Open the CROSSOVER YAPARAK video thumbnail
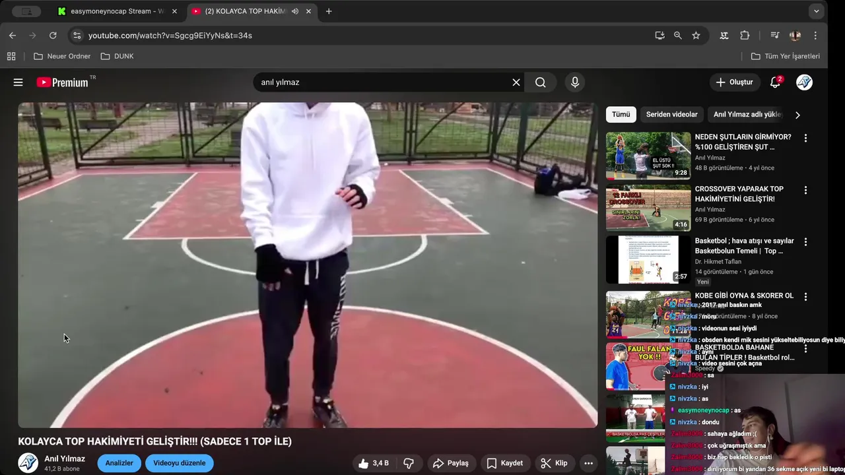Screen dimensions: 845x475 (648, 208)
